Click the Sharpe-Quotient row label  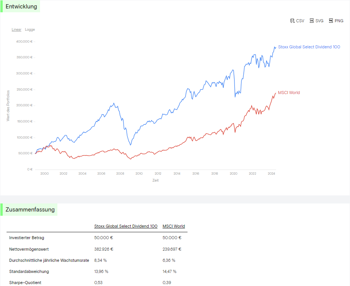pos(25,283)
